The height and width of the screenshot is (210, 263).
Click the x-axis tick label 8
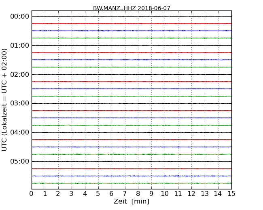(138, 194)
